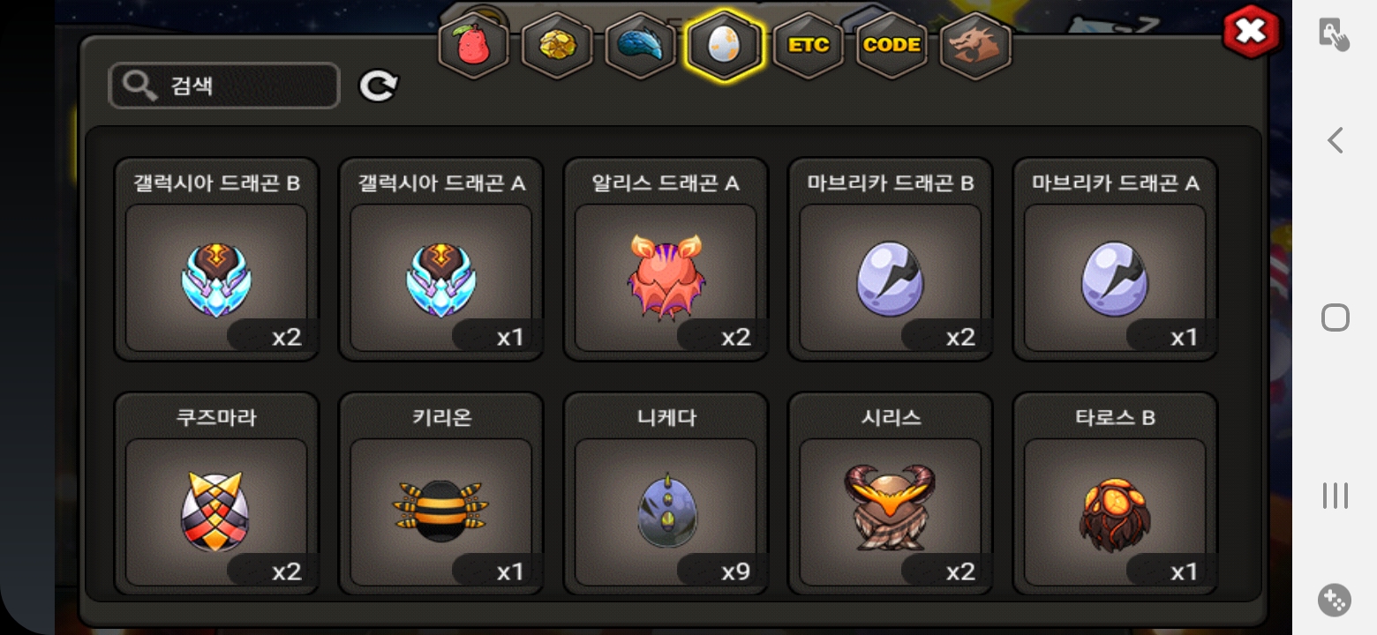Select the horned 시리스 egg
This screenshot has width=1377, height=635.
pyautogui.click(x=891, y=494)
